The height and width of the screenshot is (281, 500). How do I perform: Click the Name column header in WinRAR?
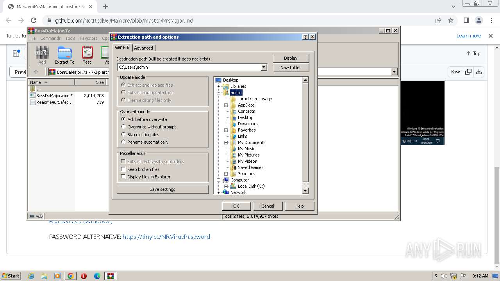click(51, 82)
